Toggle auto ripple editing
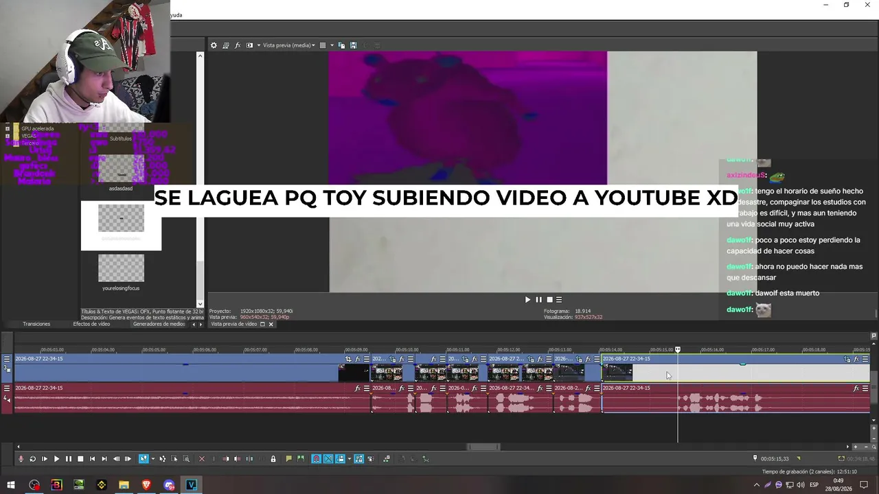This screenshot has width=879, height=494. pyautogui.click(x=341, y=459)
